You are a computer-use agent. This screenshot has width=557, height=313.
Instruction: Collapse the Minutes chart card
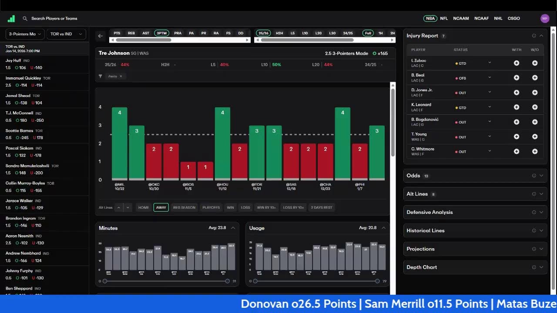[233, 228]
